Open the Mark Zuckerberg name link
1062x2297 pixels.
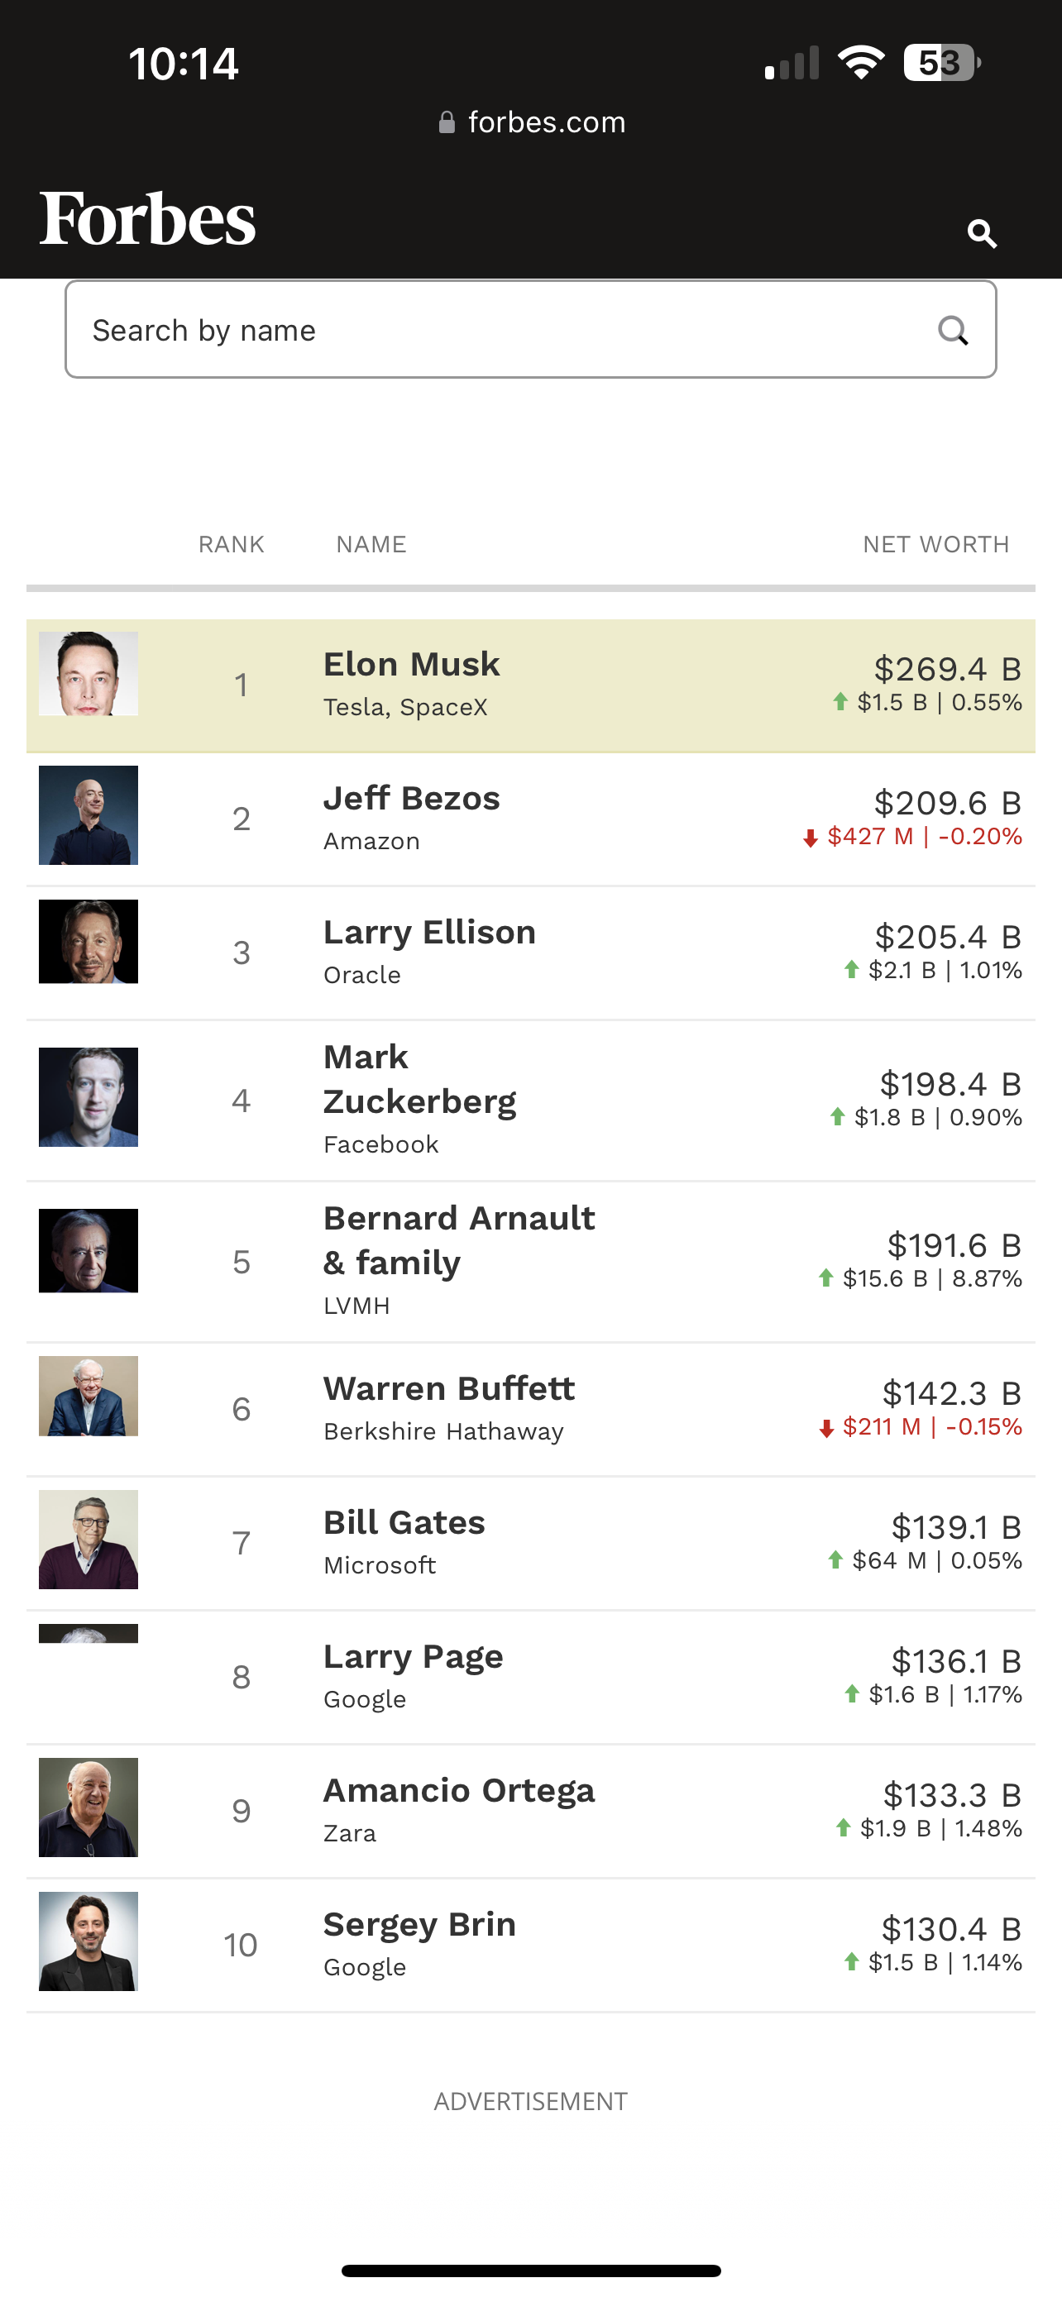tap(419, 1079)
